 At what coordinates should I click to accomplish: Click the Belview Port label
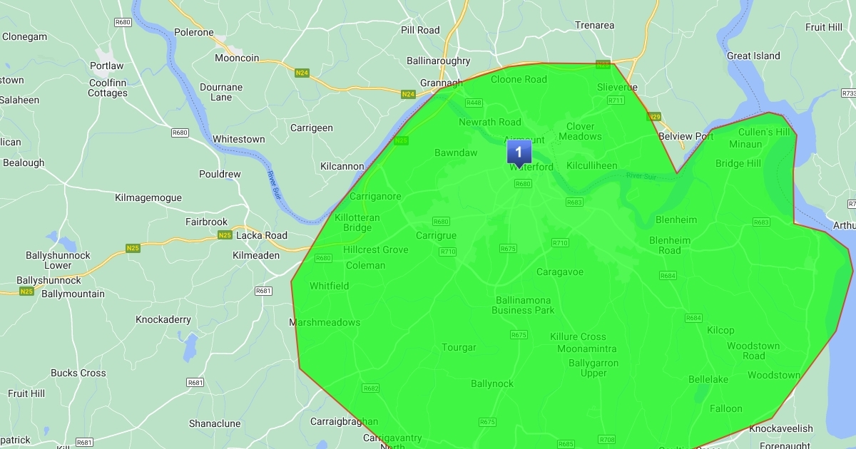pos(686,136)
